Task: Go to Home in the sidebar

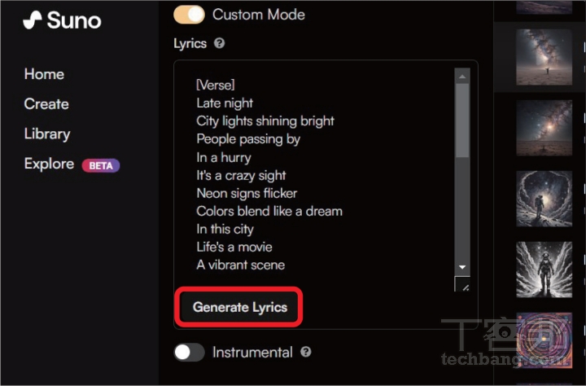Action: (x=44, y=74)
